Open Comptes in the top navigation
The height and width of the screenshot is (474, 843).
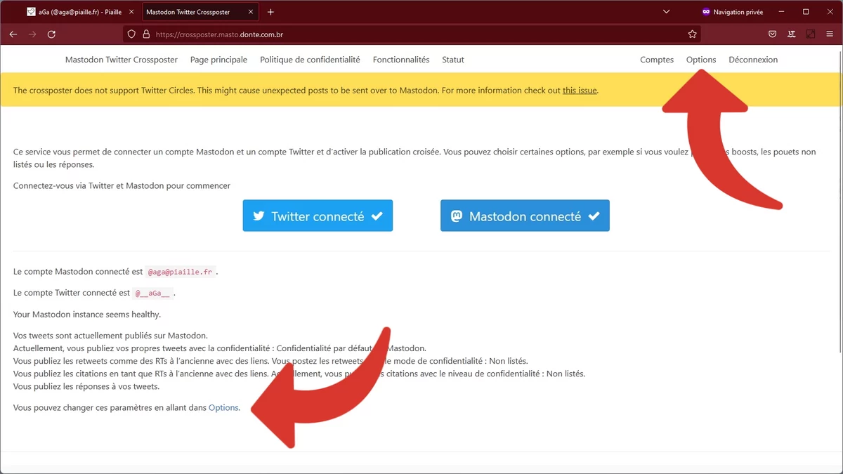point(657,60)
